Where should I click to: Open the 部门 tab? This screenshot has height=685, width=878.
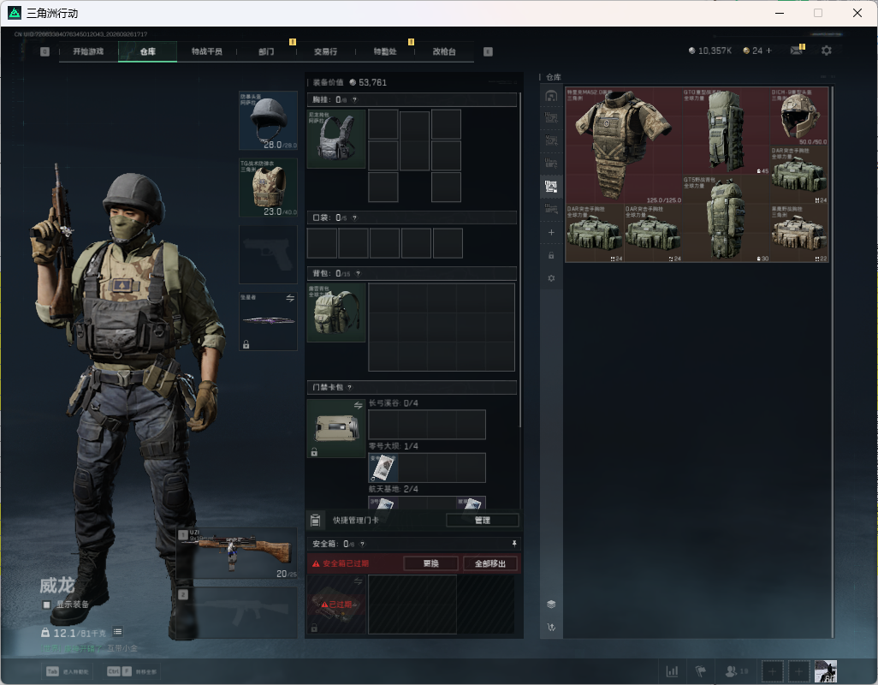(x=266, y=51)
